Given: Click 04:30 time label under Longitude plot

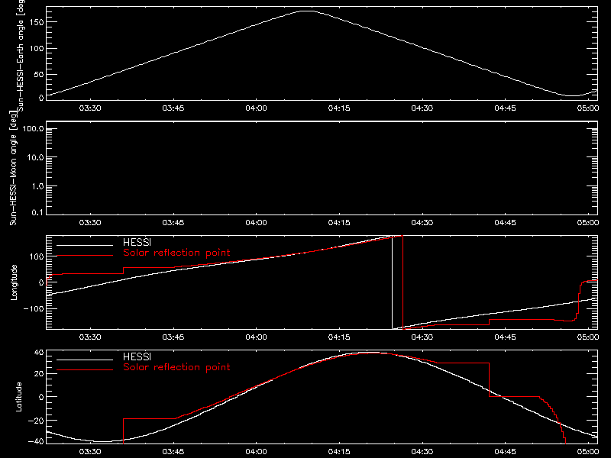Looking at the screenshot, I should pos(422,337).
